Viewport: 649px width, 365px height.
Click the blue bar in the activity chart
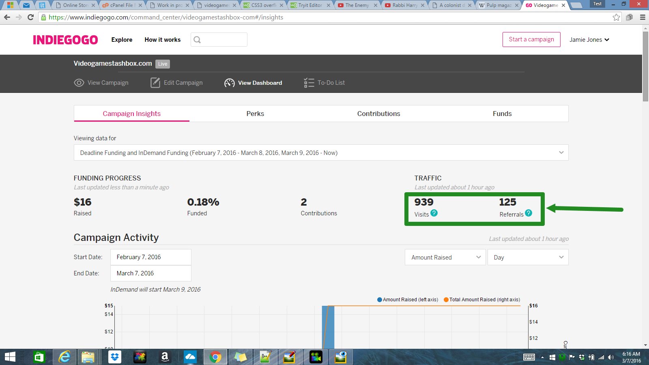click(x=328, y=327)
